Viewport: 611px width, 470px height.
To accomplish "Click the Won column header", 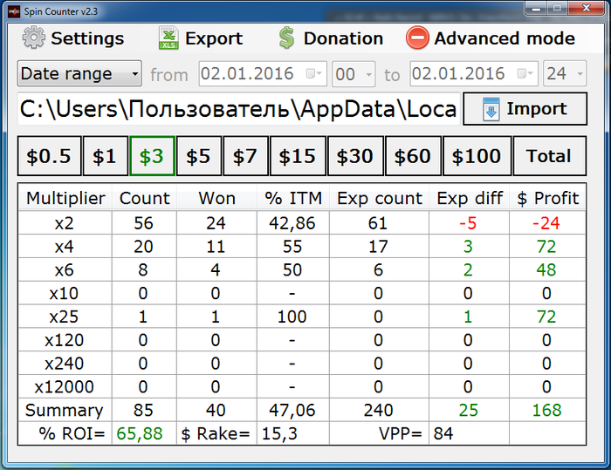I will (216, 198).
